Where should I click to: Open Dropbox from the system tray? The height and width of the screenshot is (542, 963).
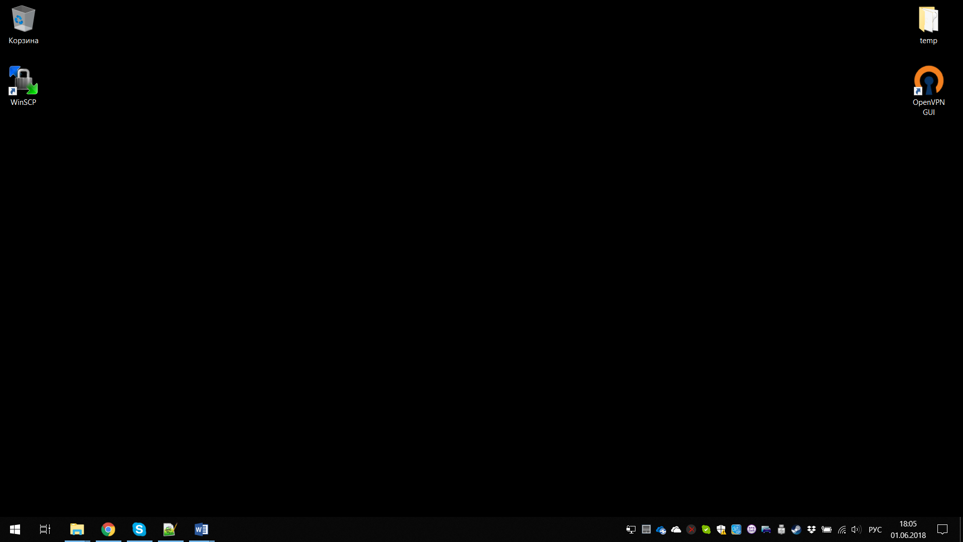812,529
